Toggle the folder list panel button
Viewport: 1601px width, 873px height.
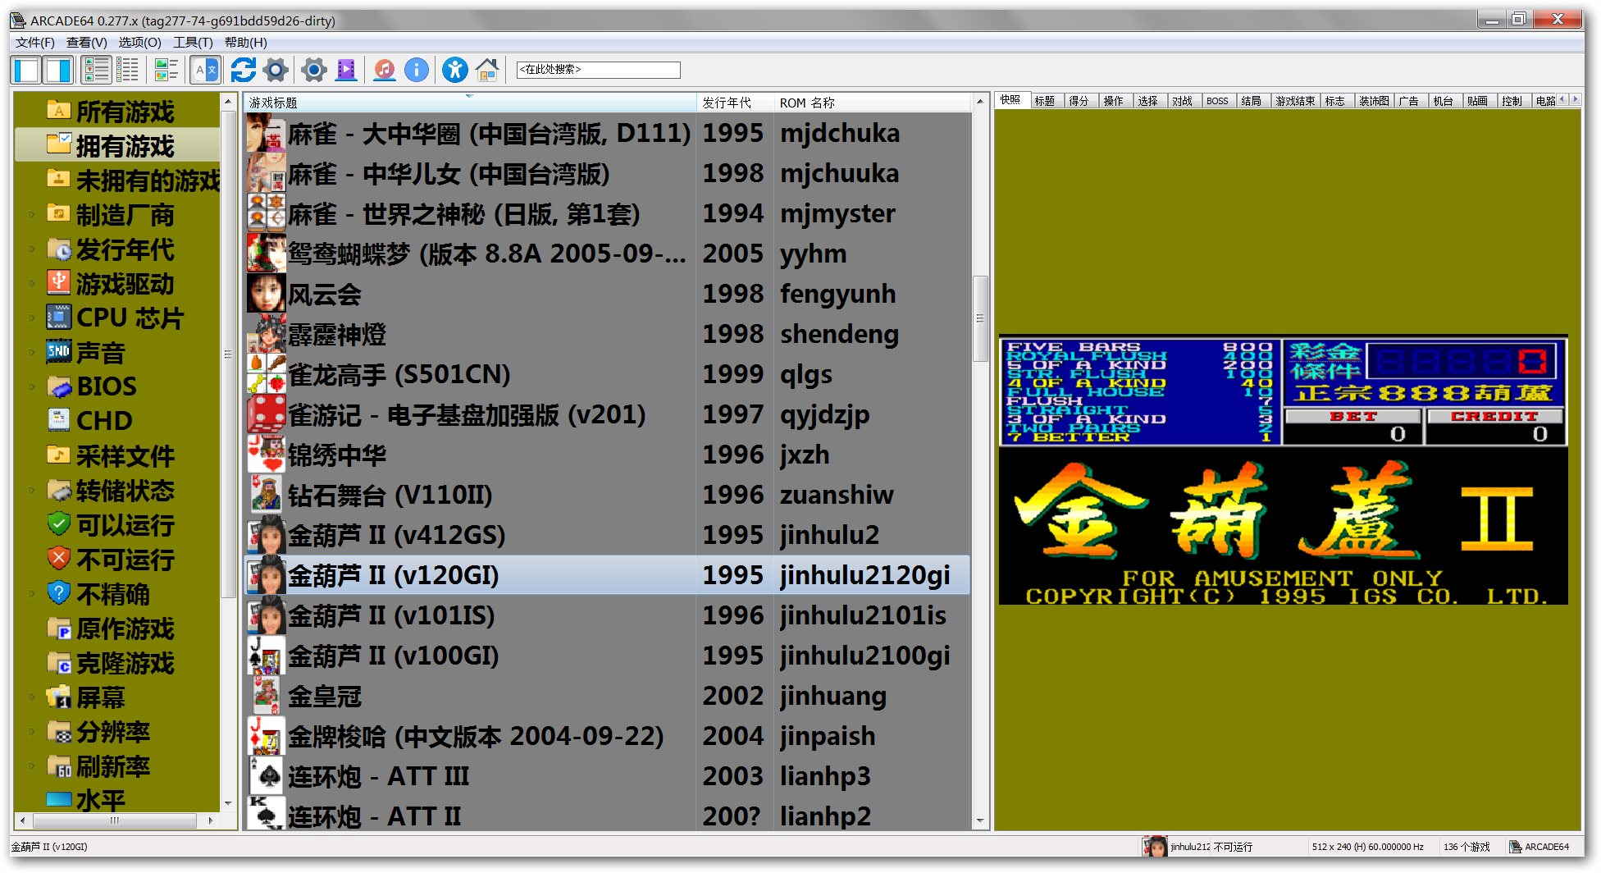[26, 71]
